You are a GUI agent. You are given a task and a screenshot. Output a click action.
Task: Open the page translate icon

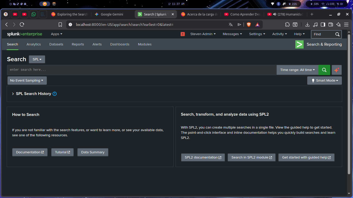pyautogui.click(x=230, y=24)
